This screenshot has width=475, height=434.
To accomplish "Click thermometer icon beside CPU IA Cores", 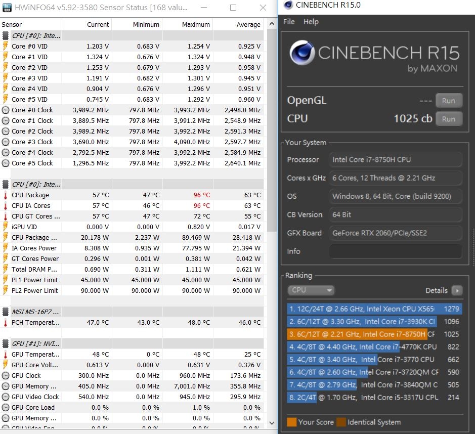I will pos(6,206).
